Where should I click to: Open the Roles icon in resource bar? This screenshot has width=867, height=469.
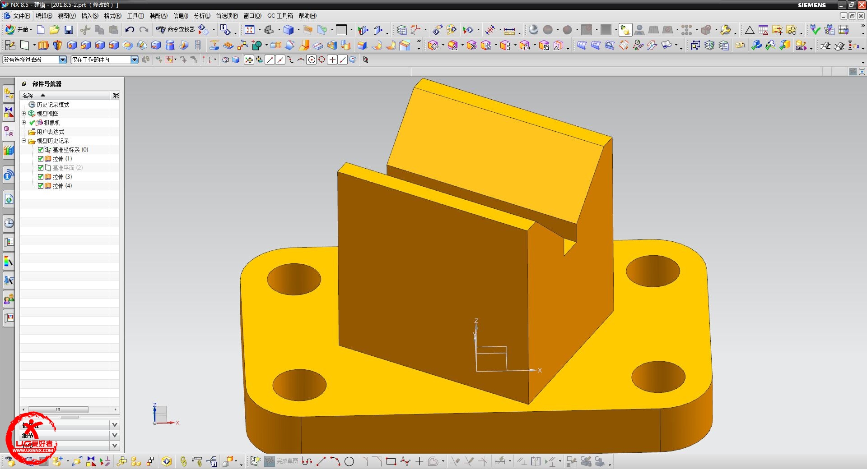[9, 299]
